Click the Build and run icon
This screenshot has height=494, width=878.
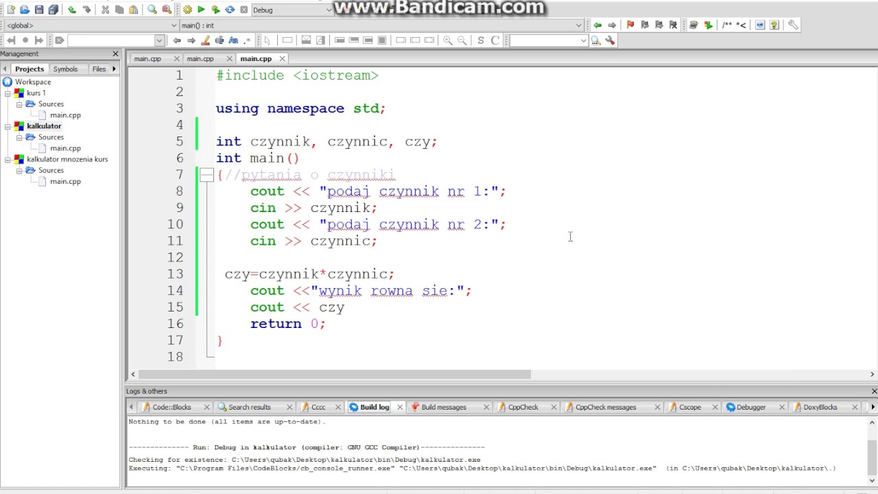click(x=215, y=10)
